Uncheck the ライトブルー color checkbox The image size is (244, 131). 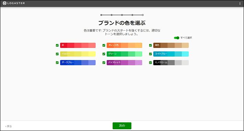150,54
